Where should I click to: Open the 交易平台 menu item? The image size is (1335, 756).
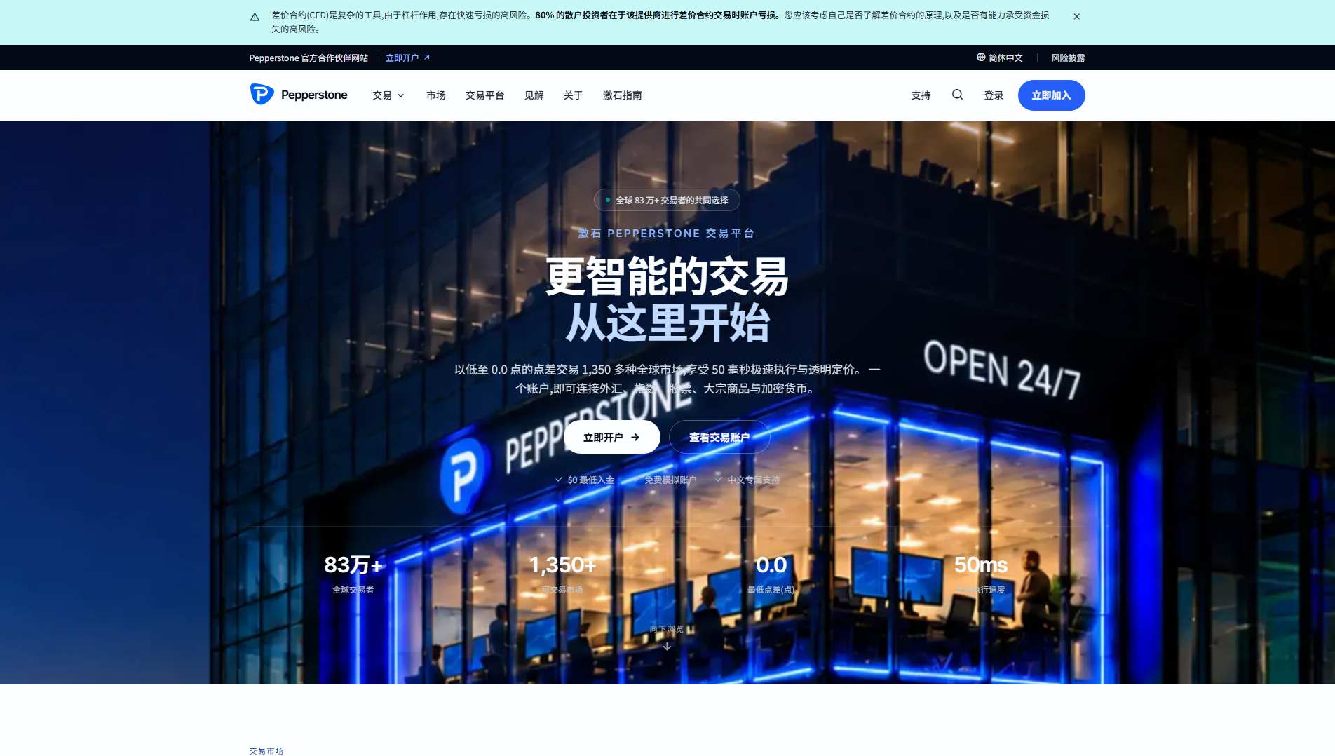(484, 95)
